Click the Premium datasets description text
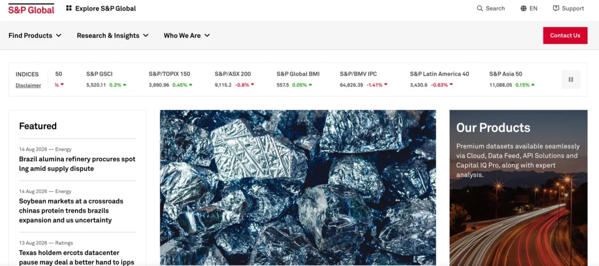The image size is (599, 266). tap(518, 160)
